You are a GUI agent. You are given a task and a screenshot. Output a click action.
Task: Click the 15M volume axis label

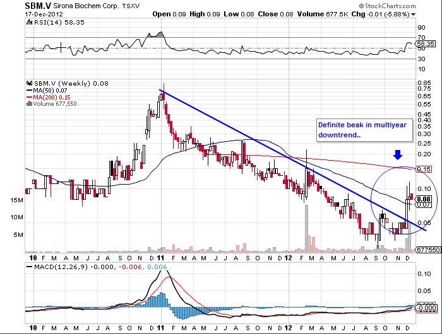click(x=16, y=200)
